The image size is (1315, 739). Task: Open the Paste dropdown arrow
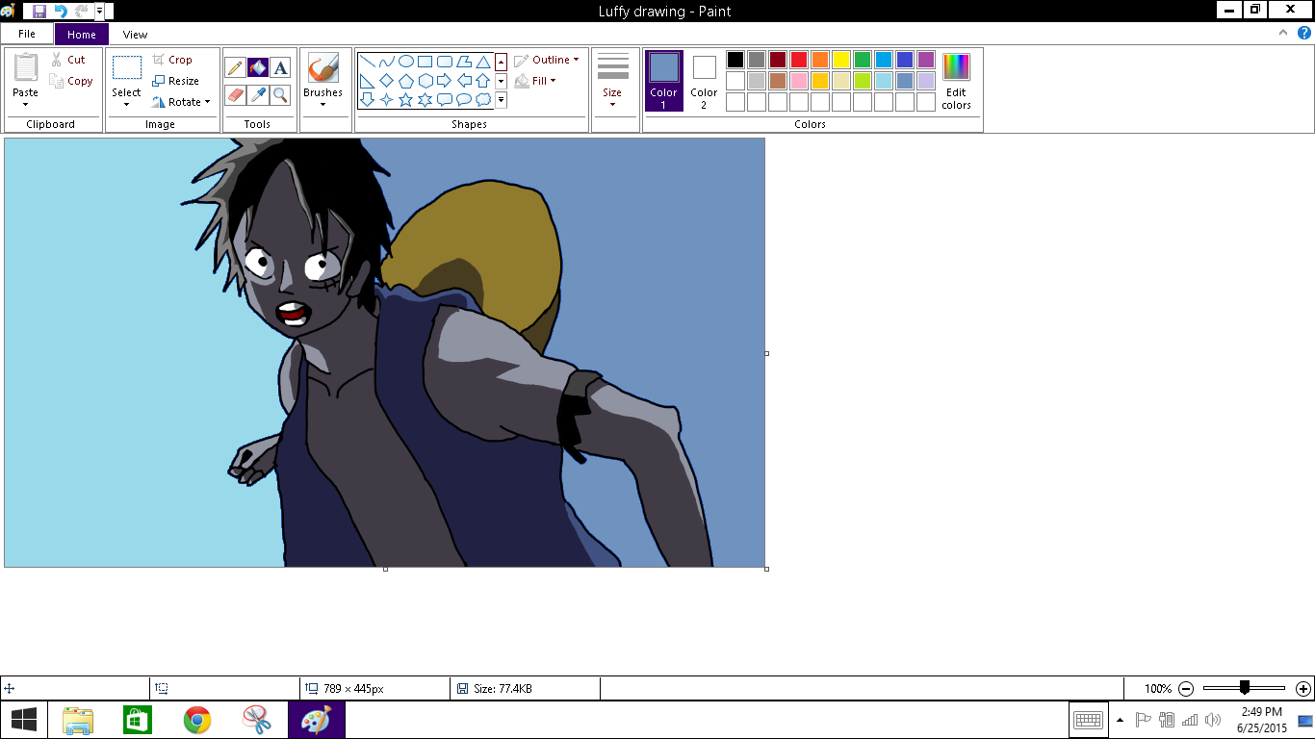[26, 104]
